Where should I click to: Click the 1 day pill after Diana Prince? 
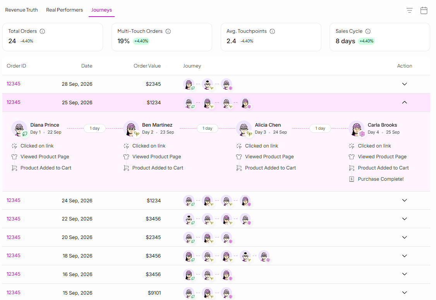tap(94, 128)
